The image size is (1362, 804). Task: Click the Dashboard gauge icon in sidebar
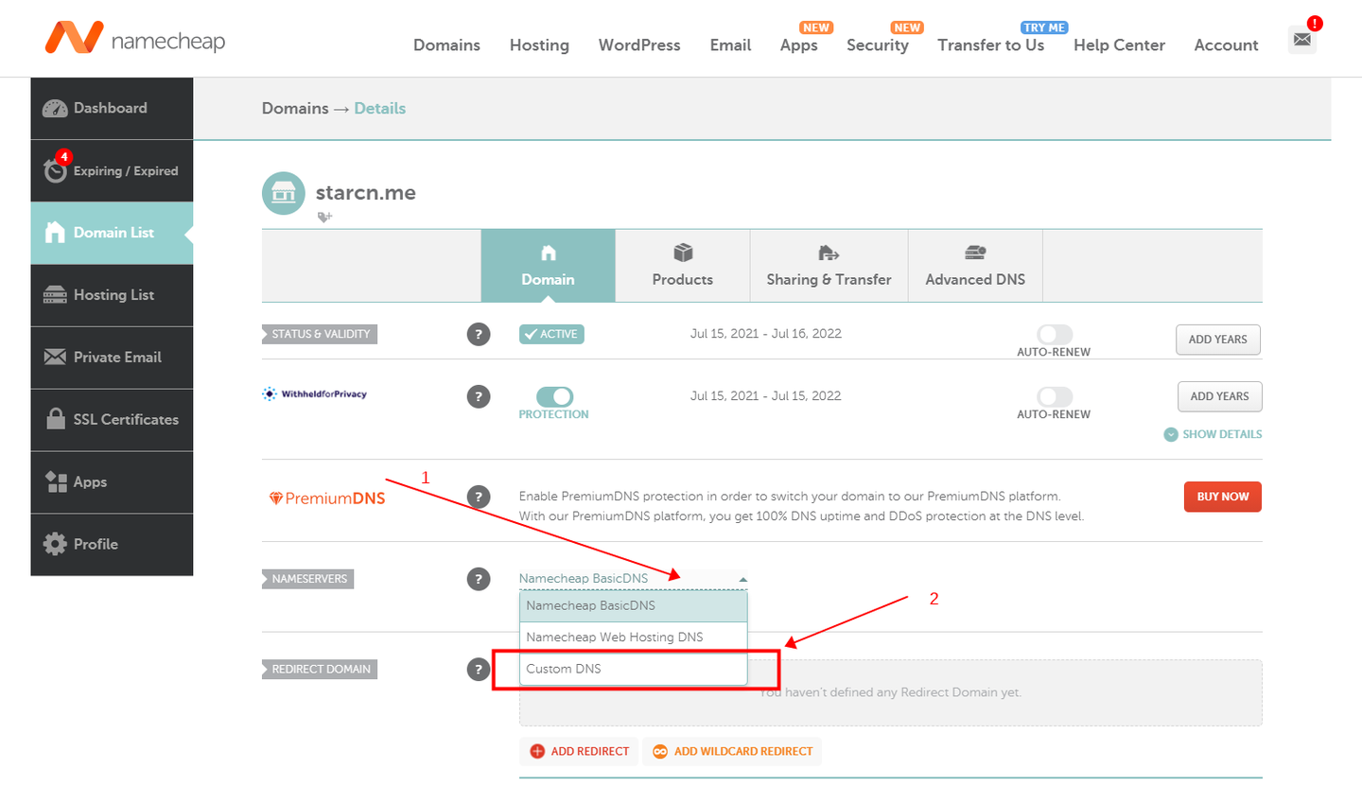click(x=55, y=109)
